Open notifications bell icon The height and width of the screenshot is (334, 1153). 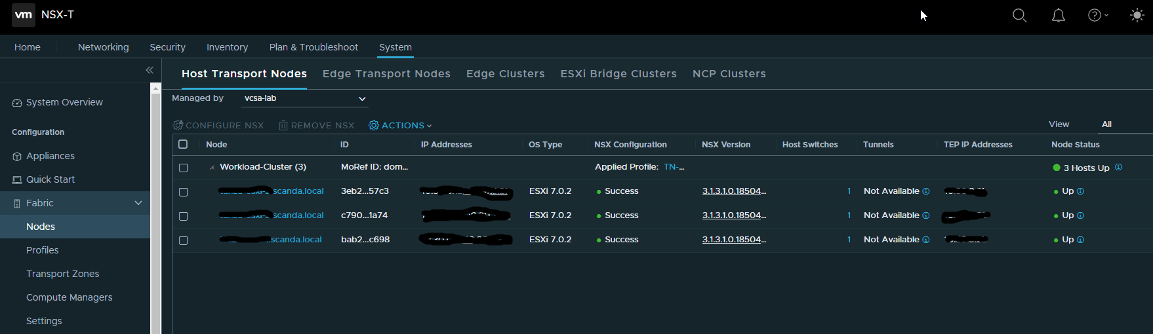pyautogui.click(x=1058, y=15)
